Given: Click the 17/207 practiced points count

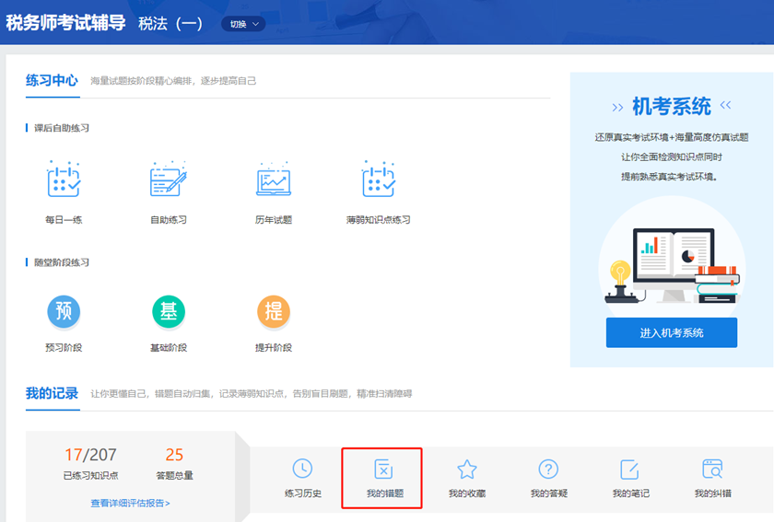Looking at the screenshot, I should pos(90,455).
